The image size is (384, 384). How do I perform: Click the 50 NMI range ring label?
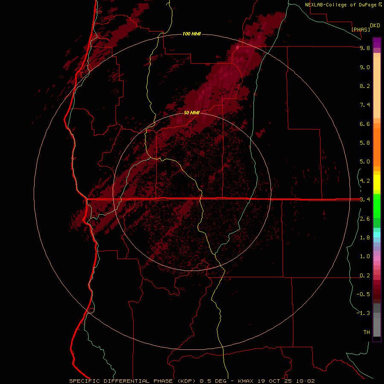(192, 113)
